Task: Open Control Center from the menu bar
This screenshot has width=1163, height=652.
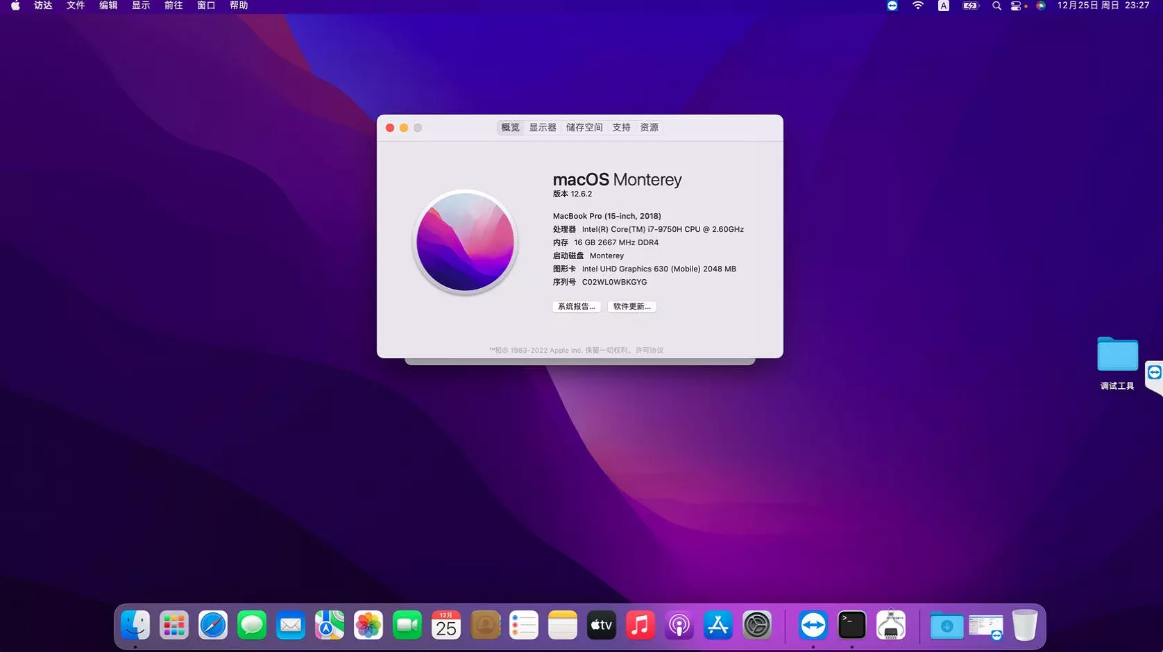Action: [1017, 6]
